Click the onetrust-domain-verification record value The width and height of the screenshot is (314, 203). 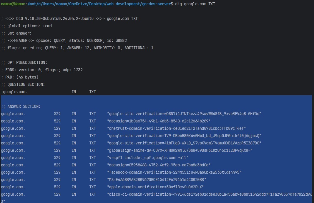[x=177, y=128]
